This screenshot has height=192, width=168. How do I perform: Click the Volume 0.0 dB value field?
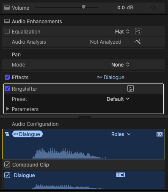(125, 8)
